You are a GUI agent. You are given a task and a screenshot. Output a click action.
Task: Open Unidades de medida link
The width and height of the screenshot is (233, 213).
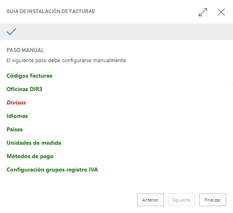coord(34,143)
